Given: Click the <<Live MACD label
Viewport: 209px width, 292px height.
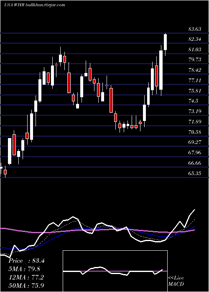Looking at the screenshot, I should click(x=176, y=281).
